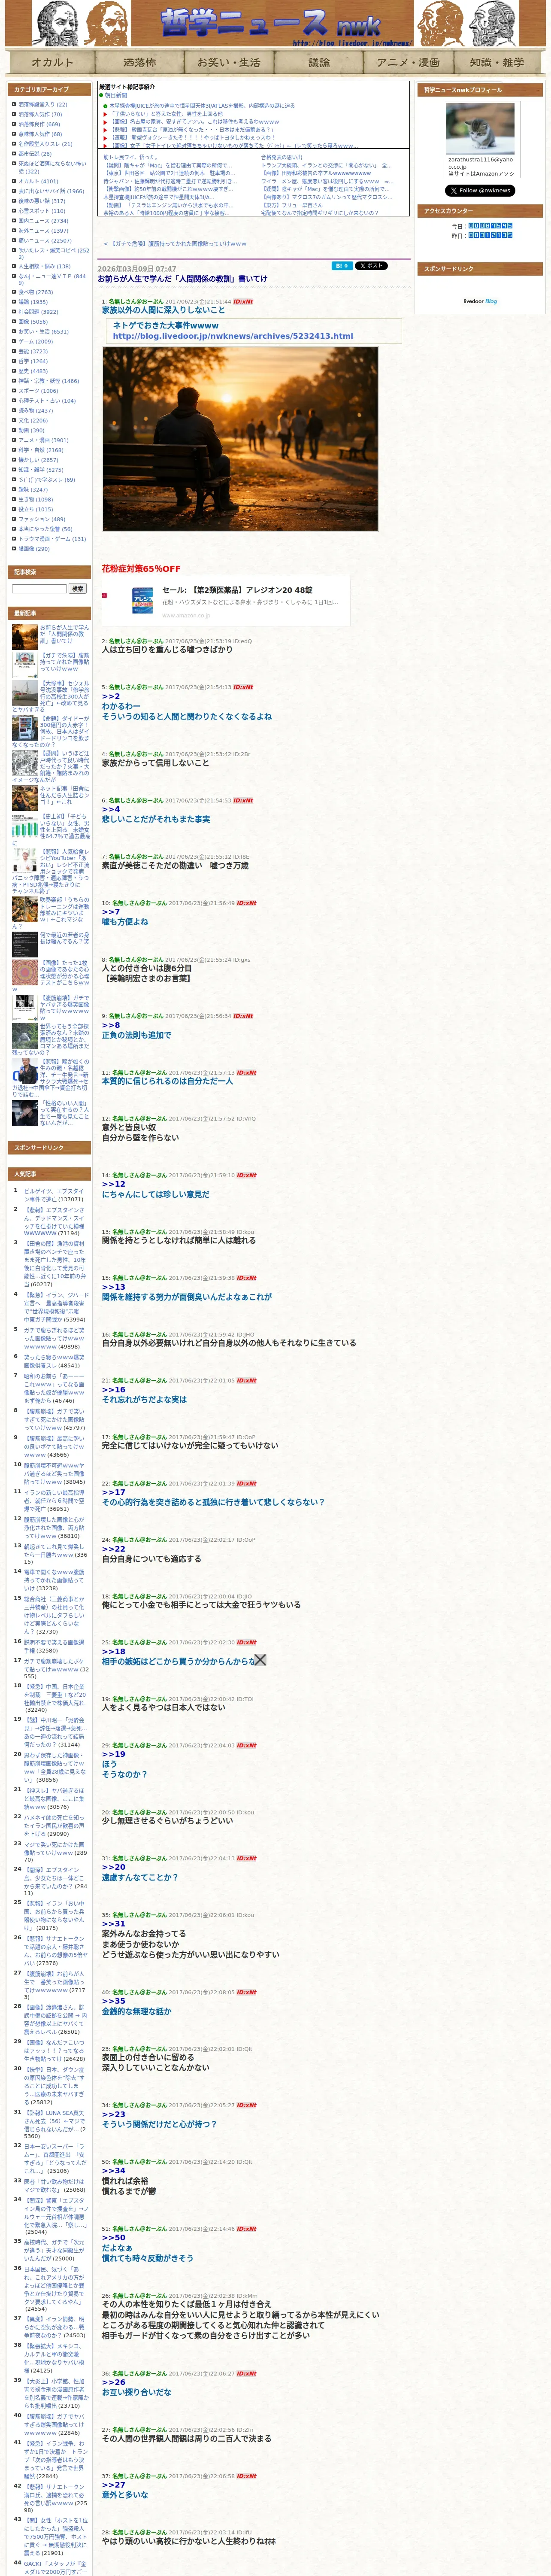Select 画像 (5056) category in sidebar

32,322
